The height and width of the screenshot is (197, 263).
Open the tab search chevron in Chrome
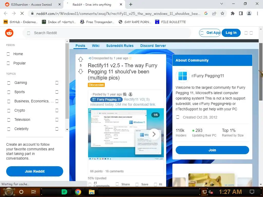pyautogui.click(x=222, y=4)
